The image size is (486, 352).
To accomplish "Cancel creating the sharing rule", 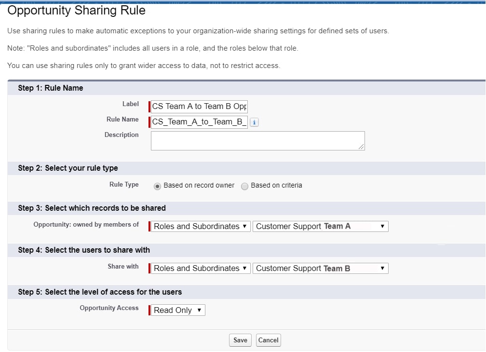I will click(x=268, y=340).
